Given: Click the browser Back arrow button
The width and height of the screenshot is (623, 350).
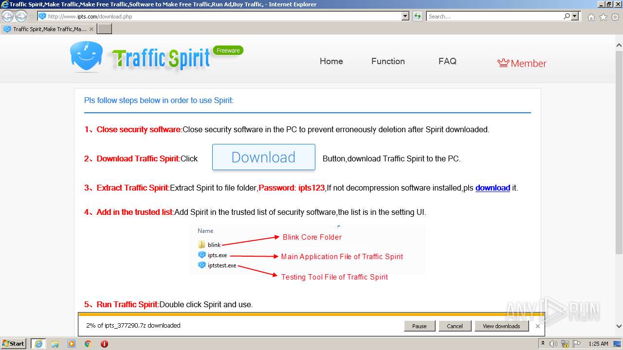Looking at the screenshot, I should click(x=7, y=17).
